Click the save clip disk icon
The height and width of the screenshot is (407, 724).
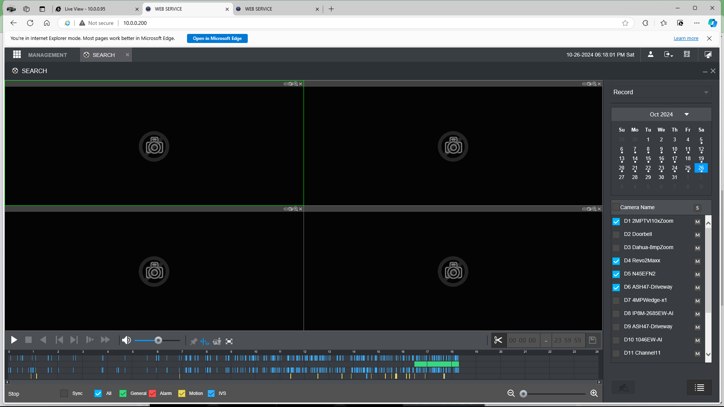click(592, 340)
